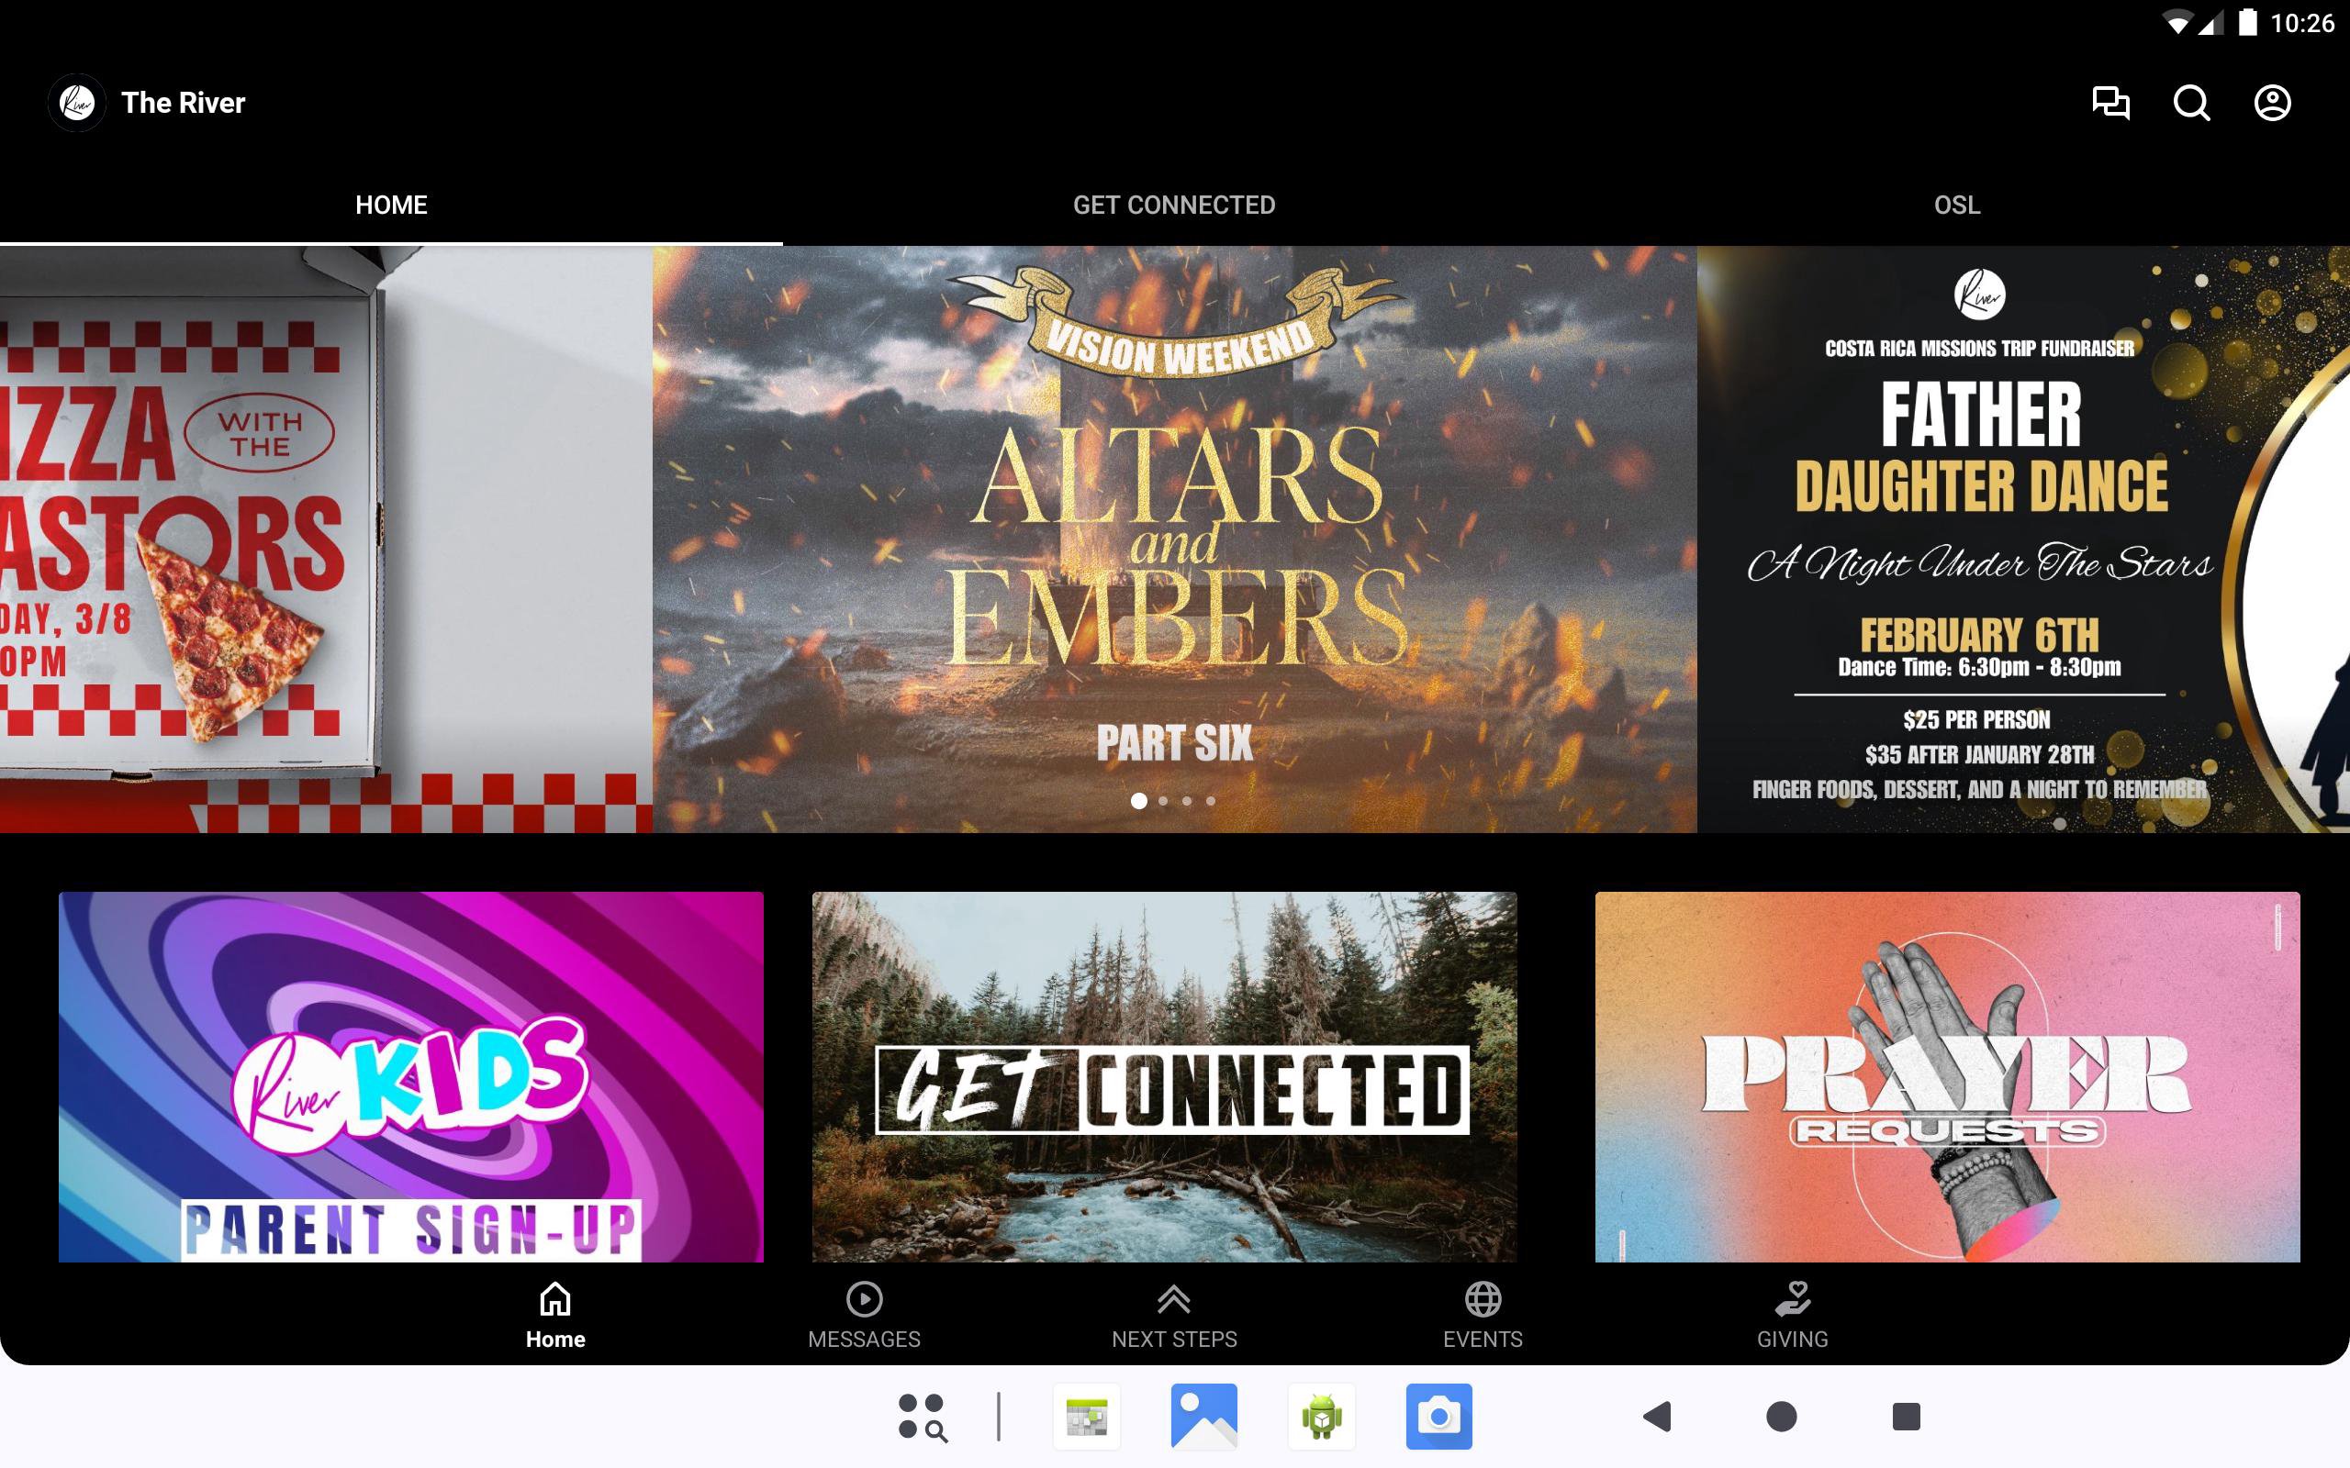Open the Get Connected forest card
The width and height of the screenshot is (2350, 1468).
[1163, 1075]
